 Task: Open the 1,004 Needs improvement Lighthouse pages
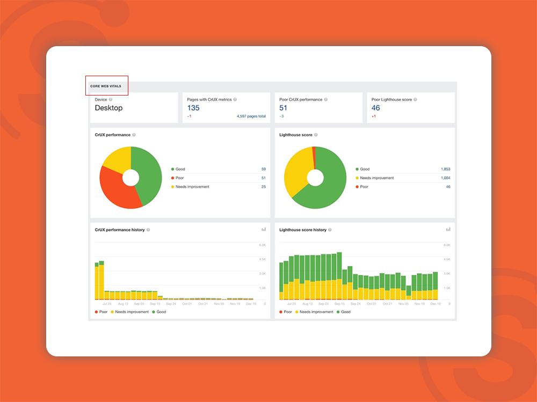(x=446, y=178)
